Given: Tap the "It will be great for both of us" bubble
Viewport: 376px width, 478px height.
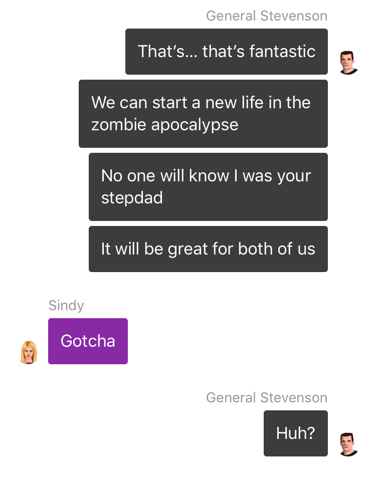Looking at the screenshot, I should (x=208, y=249).
